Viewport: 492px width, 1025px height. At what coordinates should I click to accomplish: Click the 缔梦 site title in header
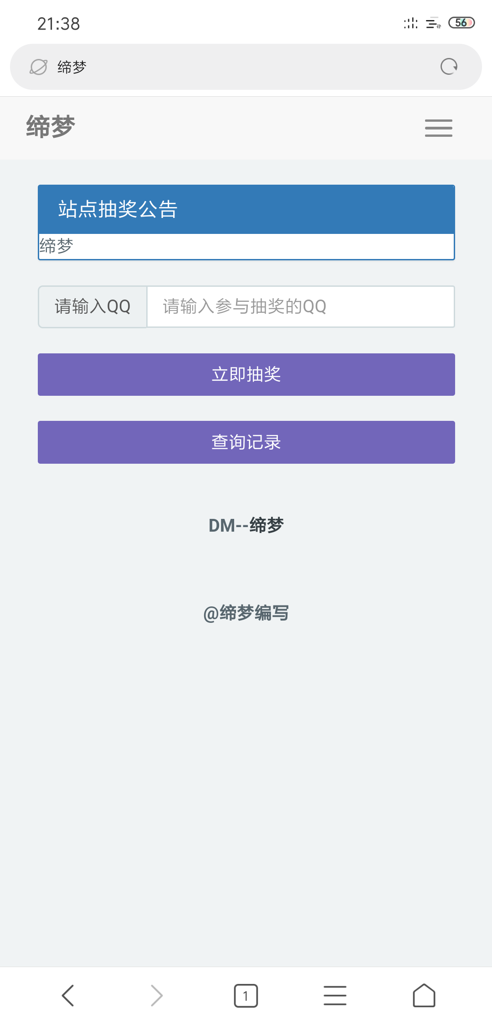click(x=51, y=127)
